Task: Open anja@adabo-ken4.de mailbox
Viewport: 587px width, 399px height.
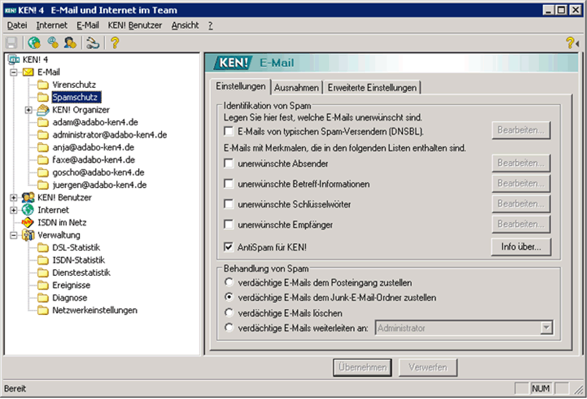Action: click(93, 148)
